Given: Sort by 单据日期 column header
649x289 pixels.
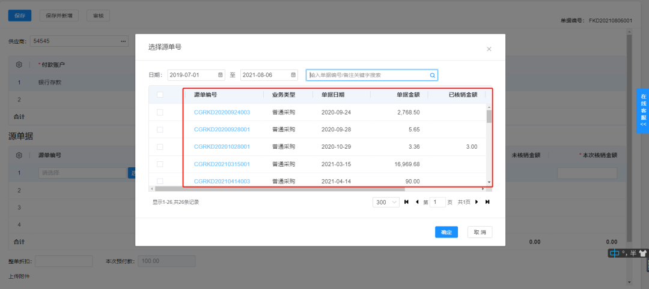Looking at the screenshot, I should pos(333,95).
